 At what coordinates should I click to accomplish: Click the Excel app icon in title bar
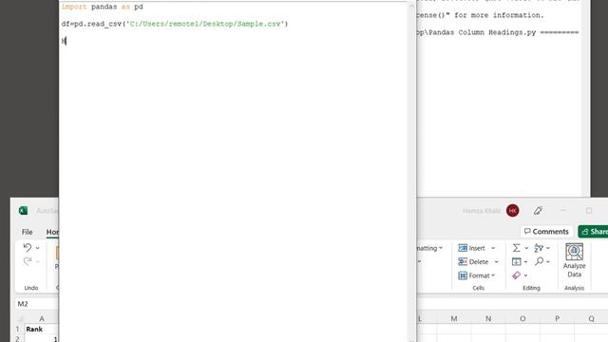click(23, 211)
